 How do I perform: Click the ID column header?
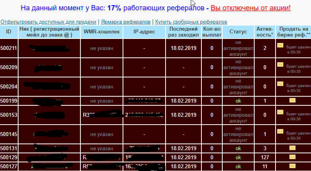(x=9, y=32)
